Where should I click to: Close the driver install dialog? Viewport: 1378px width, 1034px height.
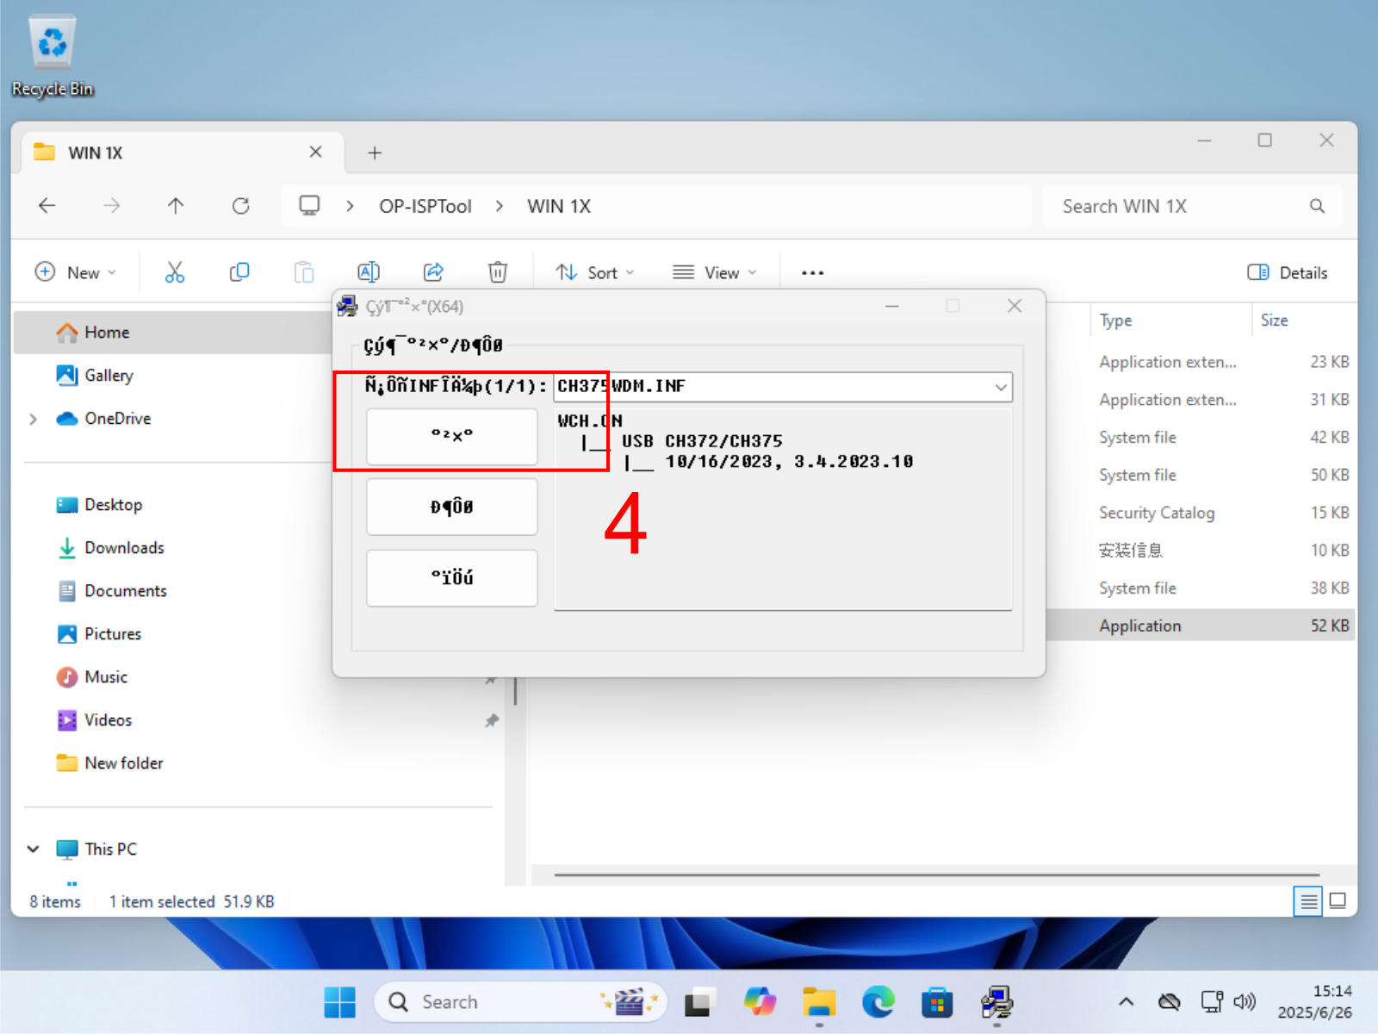pyautogui.click(x=1015, y=307)
